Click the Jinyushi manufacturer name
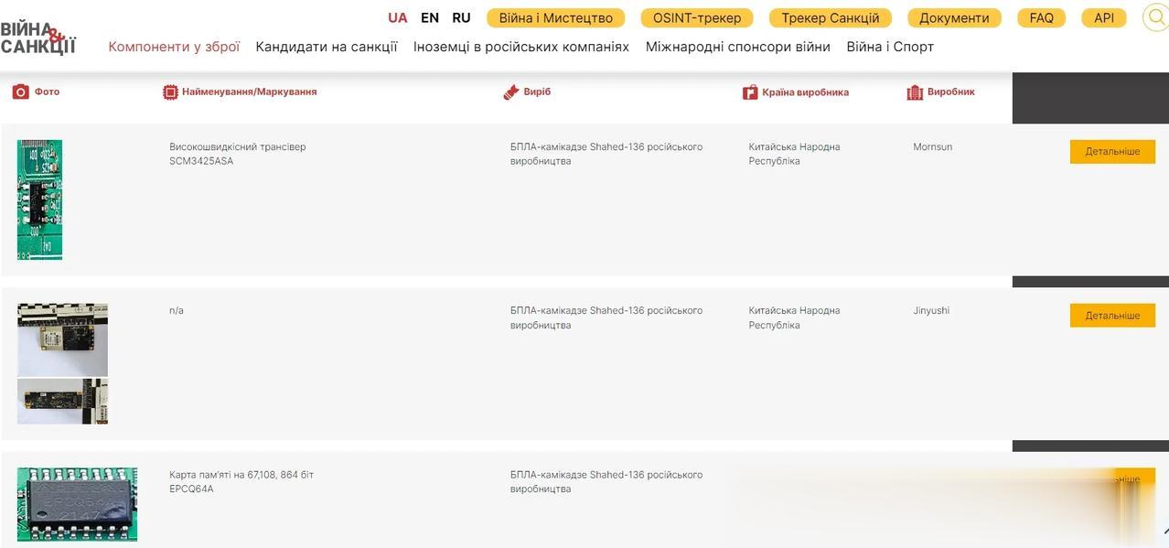The image size is (1169, 548). (931, 311)
